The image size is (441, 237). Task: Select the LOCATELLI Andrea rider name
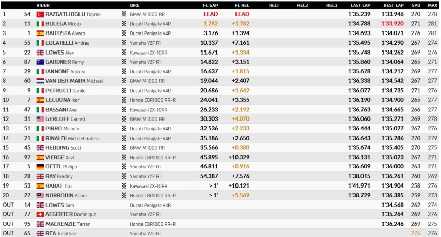coord(68,43)
